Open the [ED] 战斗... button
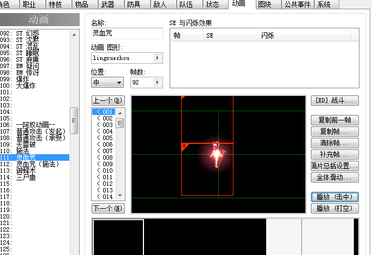Viewport: 372px width, 255px height. tap(335, 100)
